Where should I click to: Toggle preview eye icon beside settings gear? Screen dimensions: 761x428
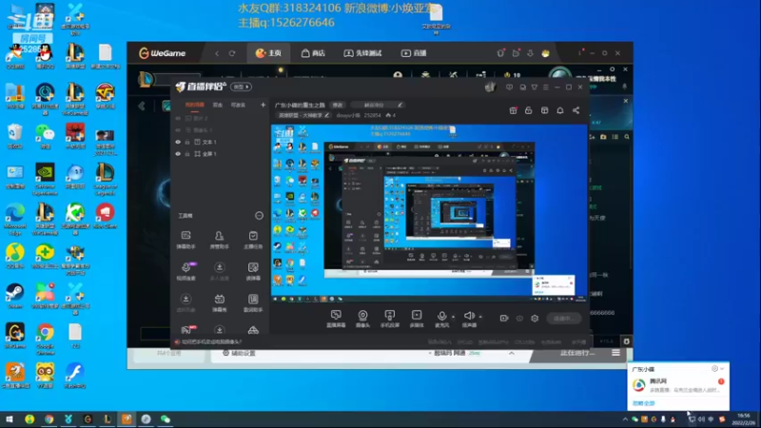click(519, 319)
